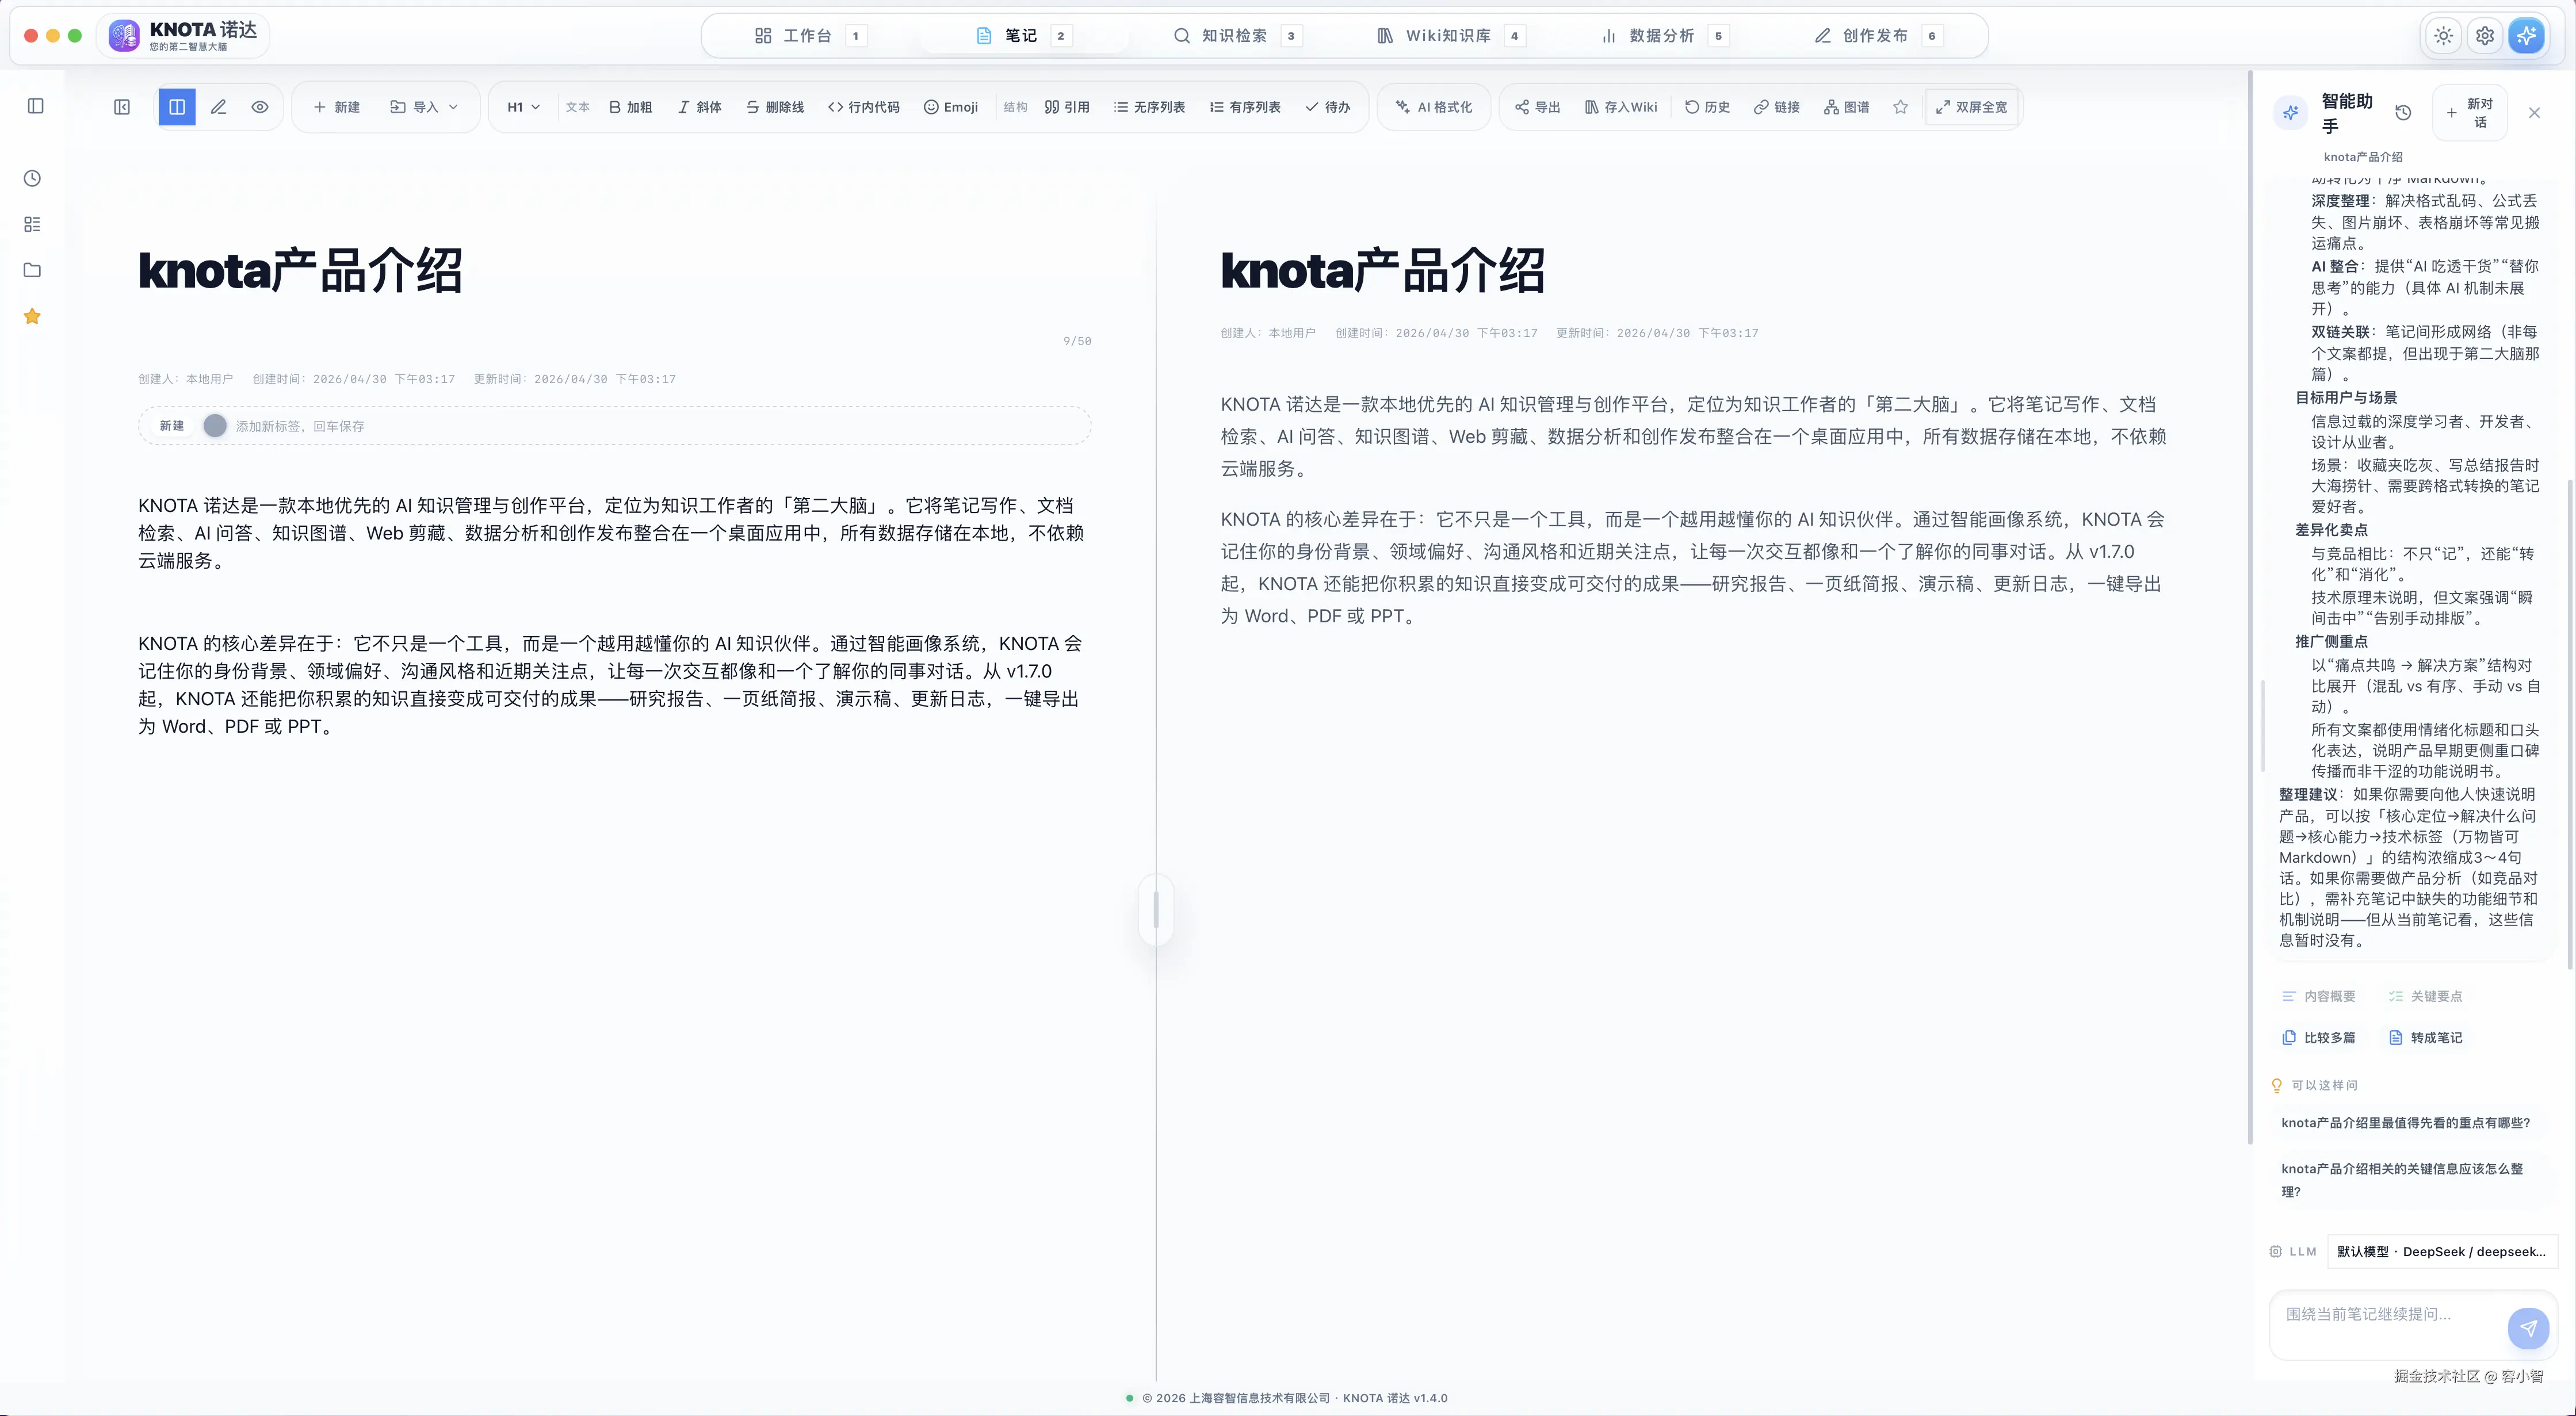Insert a 无序列表 bullet list
The width and height of the screenshot is (2576, 1416).
pyautogui.click(x=1149, y=107)
